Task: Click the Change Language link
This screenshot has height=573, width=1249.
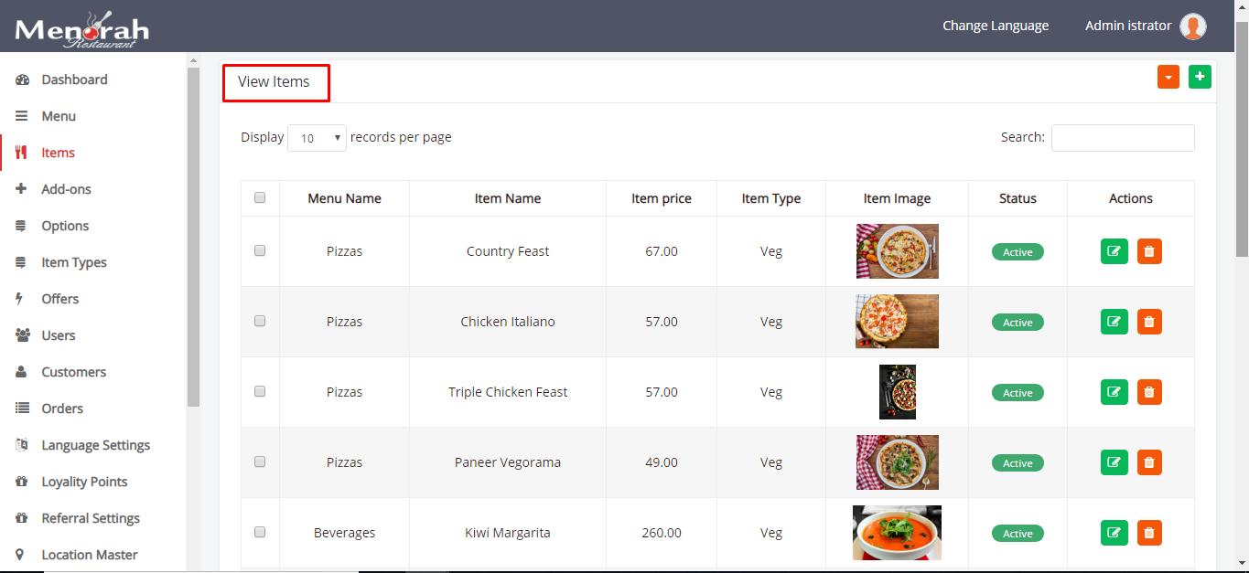Action: tap(996, 26)
